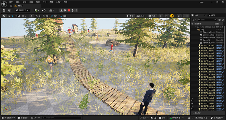The width and height of the screenshot is (226, 120).
Task: Open the 选择模式 mode dropdown
Action: 23,10
